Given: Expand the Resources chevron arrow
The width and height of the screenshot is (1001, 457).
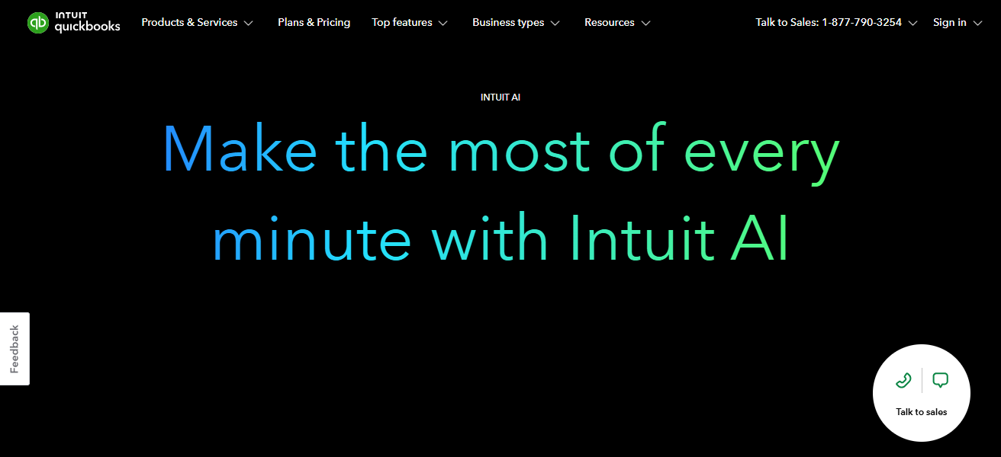Looking at the screenshot, I should 645,24.
